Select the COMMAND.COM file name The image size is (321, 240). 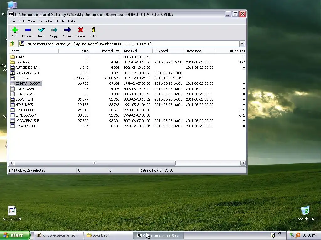coord(28,83)
